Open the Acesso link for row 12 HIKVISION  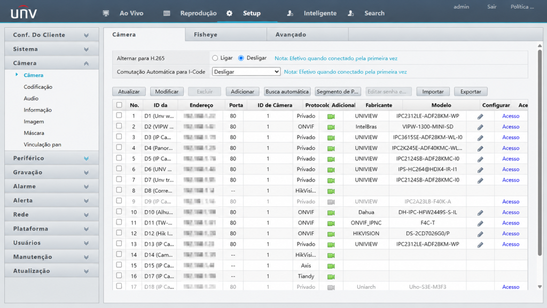point(511,233)
